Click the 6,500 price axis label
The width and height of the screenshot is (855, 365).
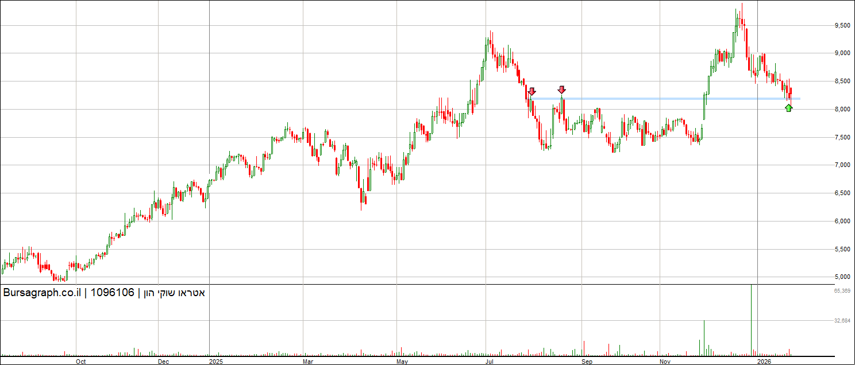(x=842, y=193)
